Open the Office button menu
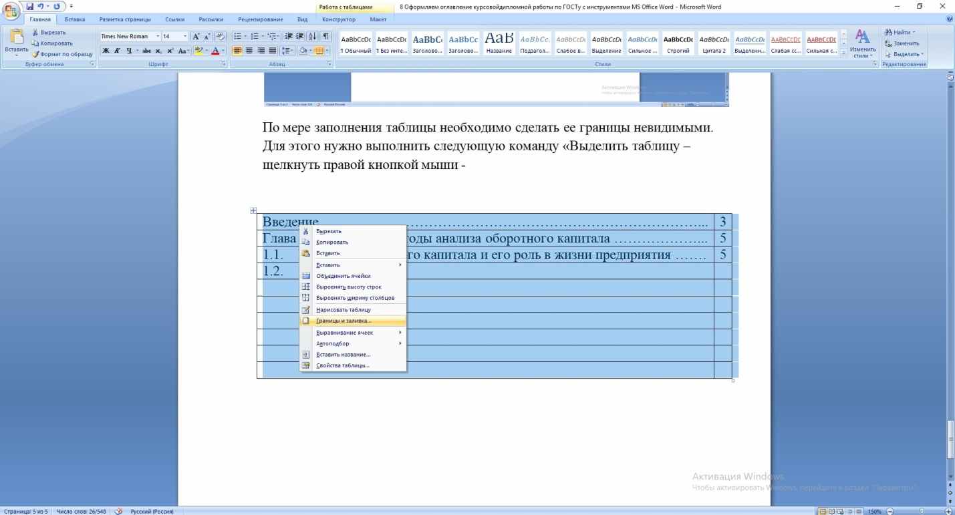This screenshot has width=955, height=515. [x=10, y=10]
